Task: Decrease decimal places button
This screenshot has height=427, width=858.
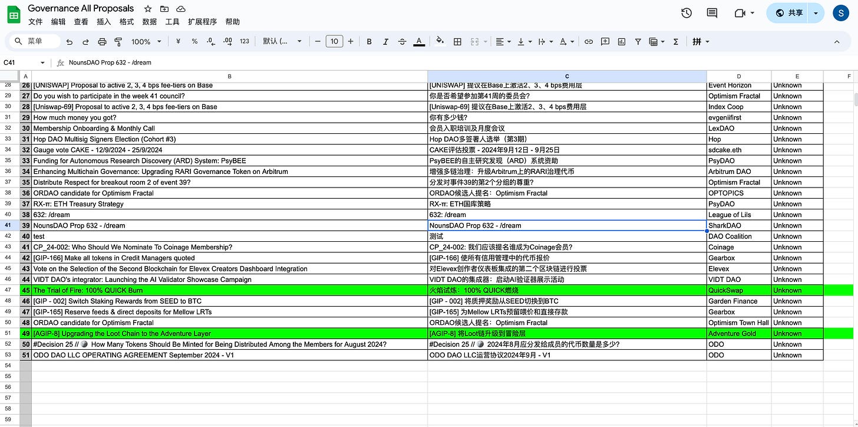Action: (x=211, y=41)
